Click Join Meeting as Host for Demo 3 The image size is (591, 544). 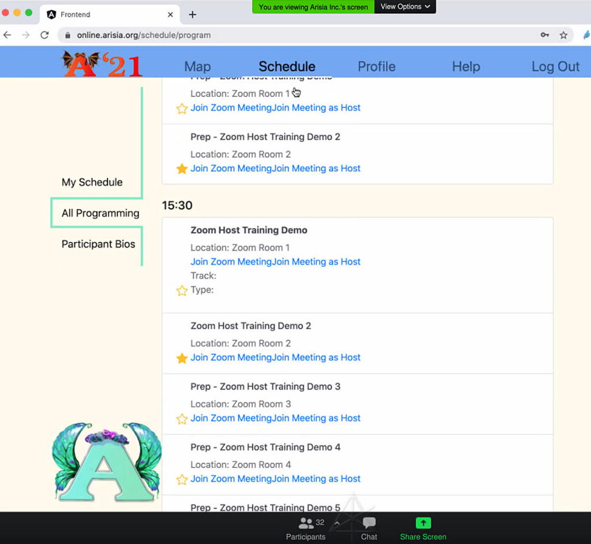pyautogui.click(x=316, y=418)
